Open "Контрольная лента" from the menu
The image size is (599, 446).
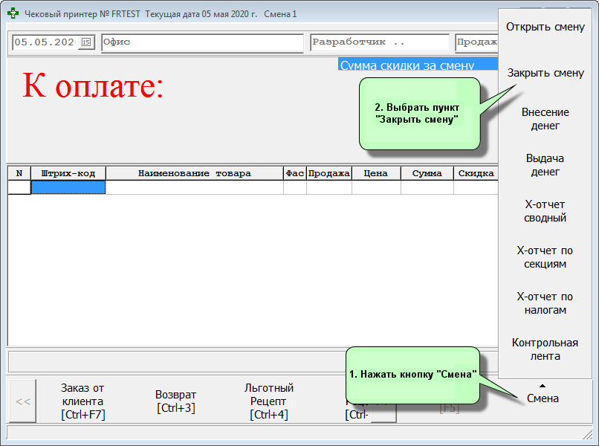pos(545,349)
